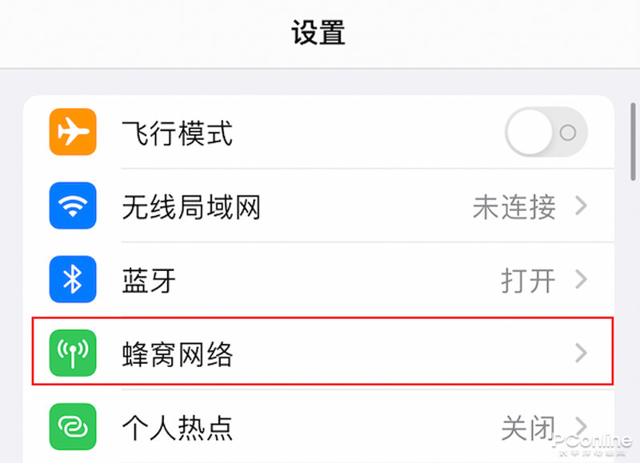Image resolution: width=640 pixels, height=463 pixels.
Task: Tap the green Cellular antenna icon
Action: (x=73, y=353)
